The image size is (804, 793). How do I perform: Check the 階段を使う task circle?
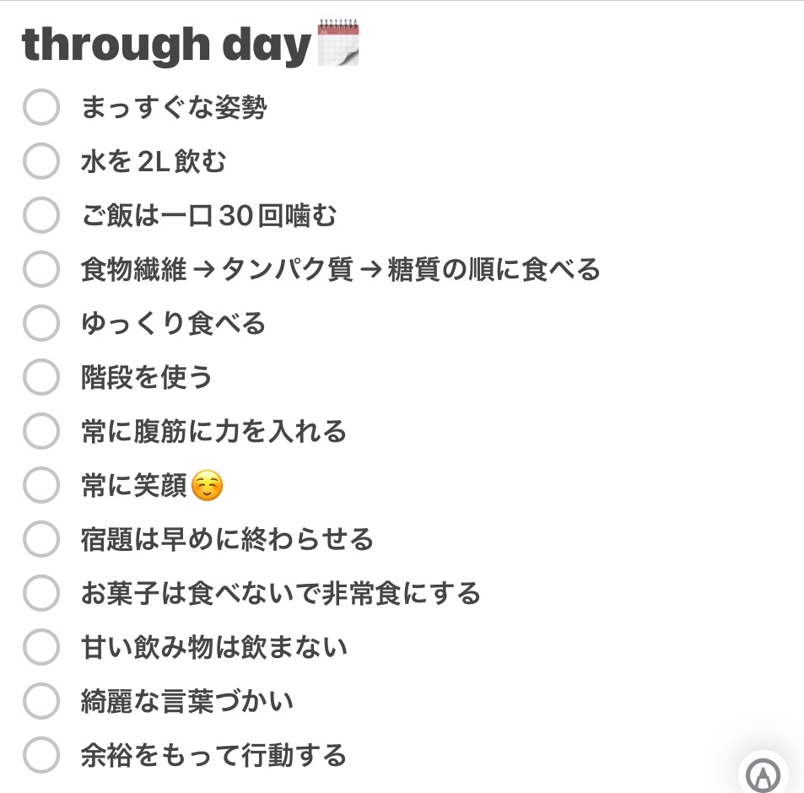coord(40,377)
